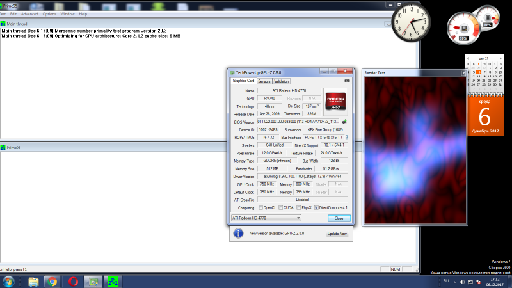
Task: Open Windows Explorer folder in taskbar
Action: coord(33,280)
